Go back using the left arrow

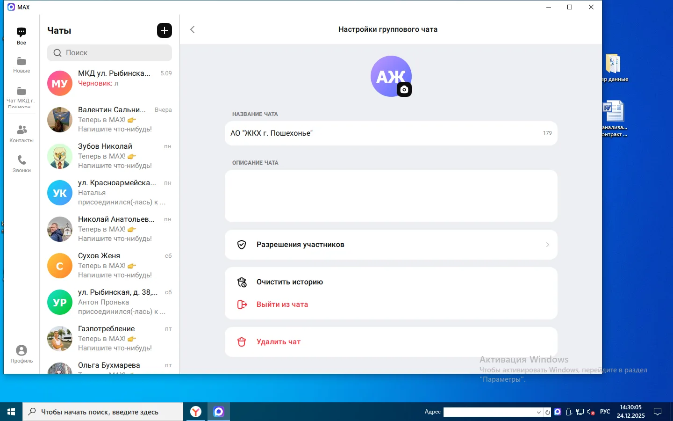[193, 29]
